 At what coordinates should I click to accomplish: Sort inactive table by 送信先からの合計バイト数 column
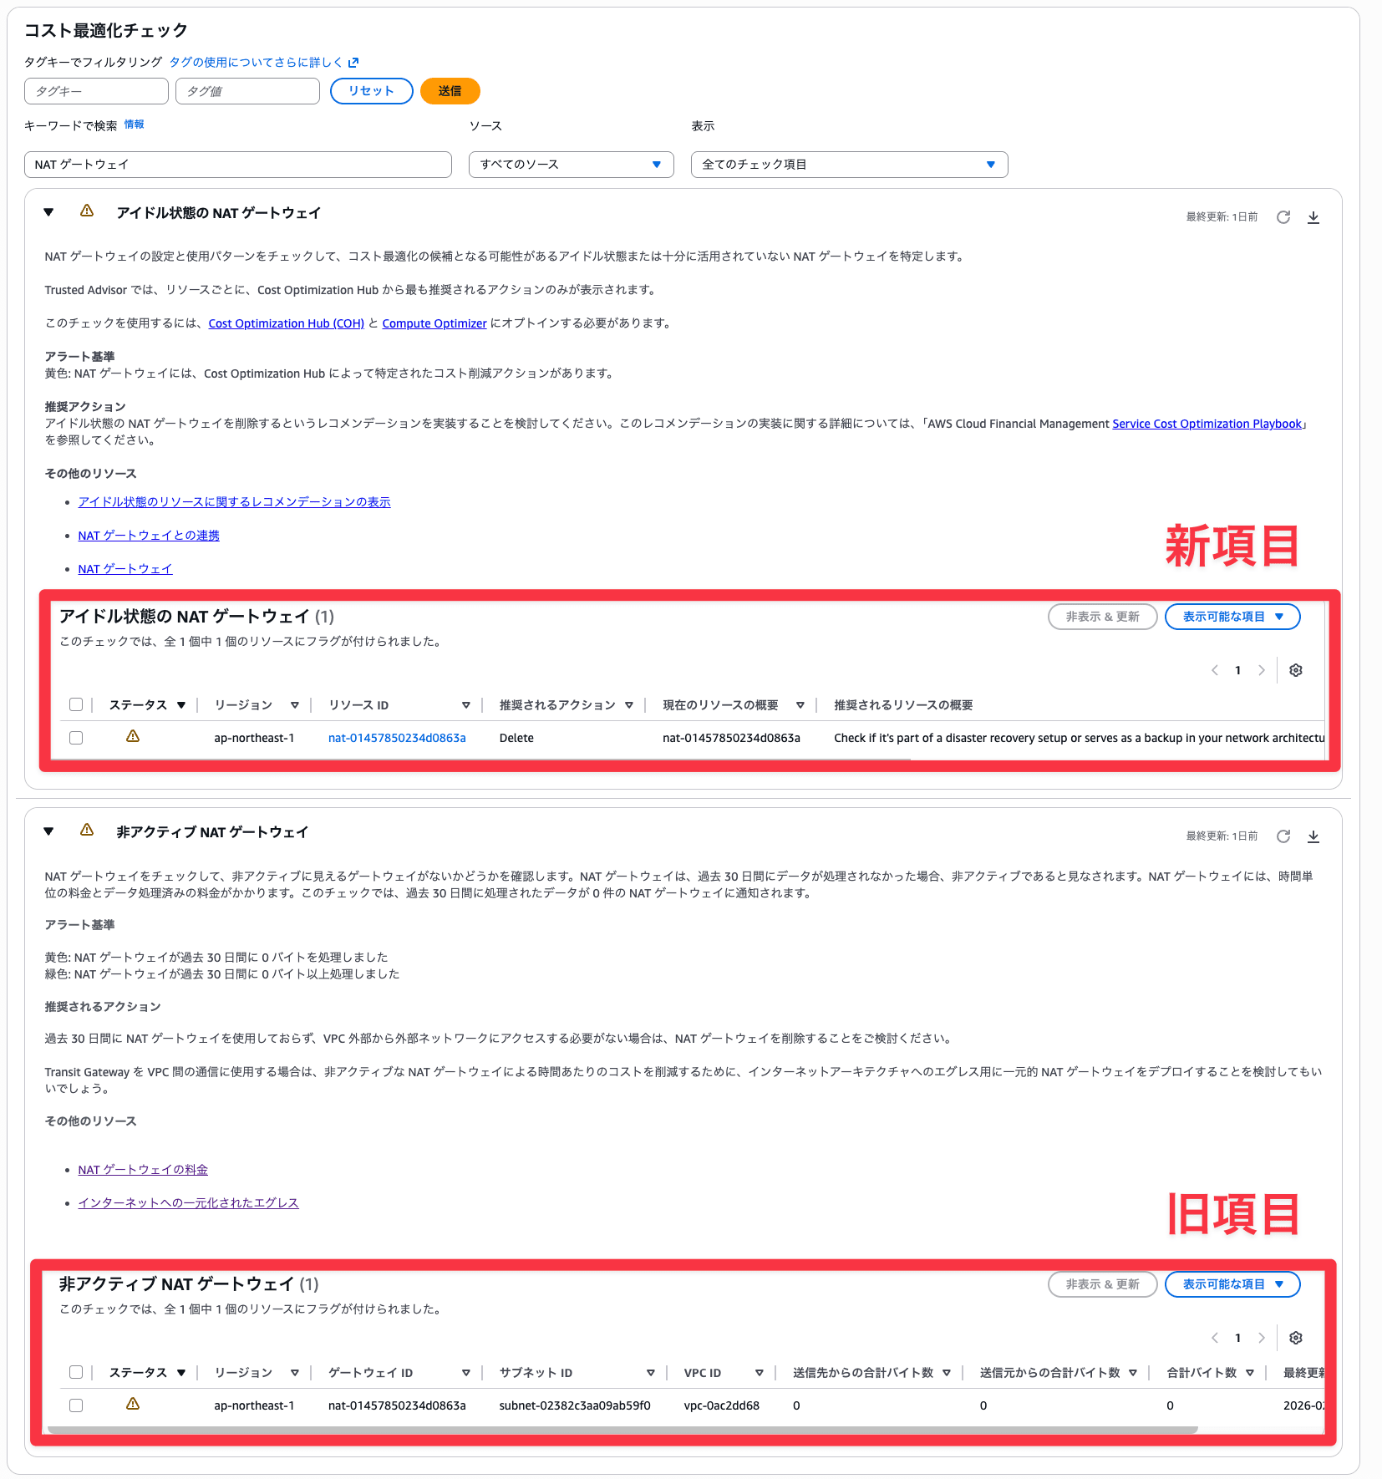pos(947,1373)
